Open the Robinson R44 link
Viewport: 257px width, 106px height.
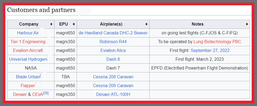click(x=113, y=42)
